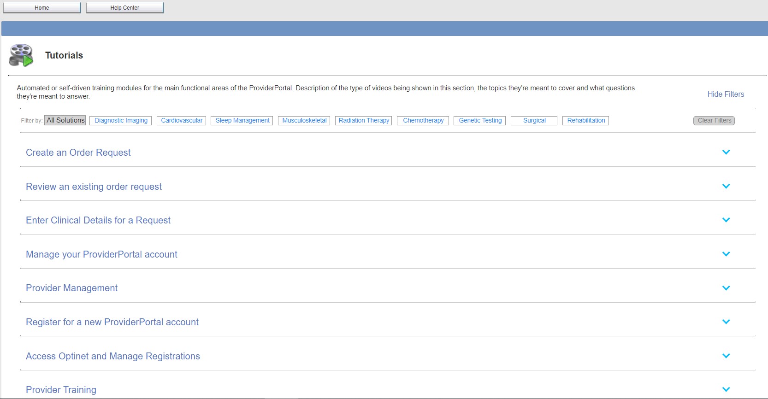Open the Help Center tab
The width and height of the screenshot is (768, 399).
point(124,8)
